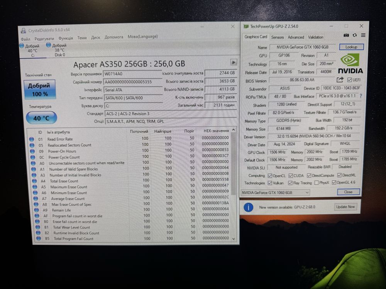
Task: Click attribute list scroll-up arrow
Action: 234,130
